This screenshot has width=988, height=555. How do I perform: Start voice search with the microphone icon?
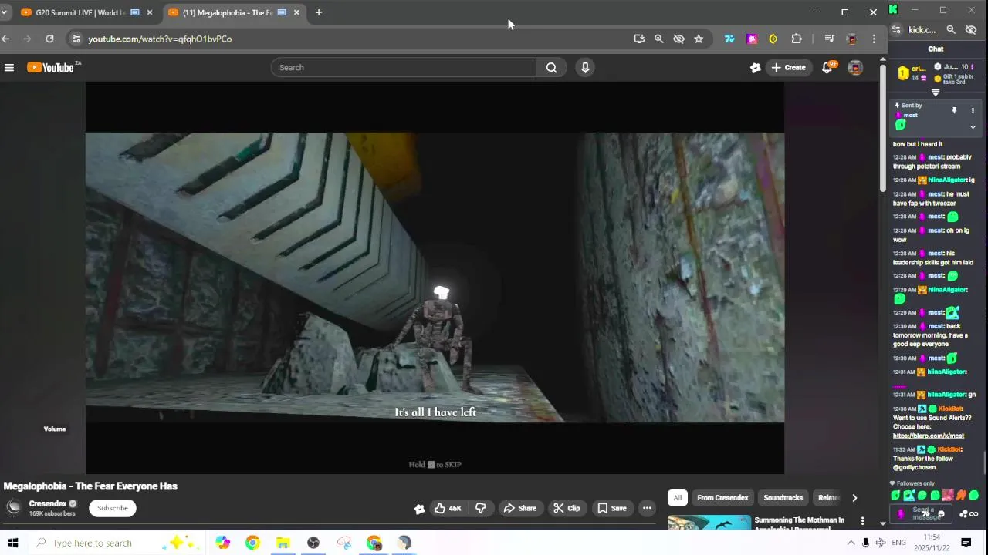tap(585, 68)
